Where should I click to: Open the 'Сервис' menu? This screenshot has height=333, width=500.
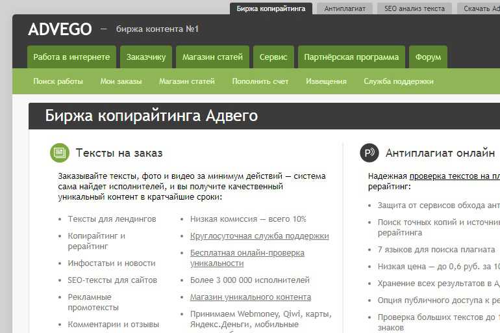[x=273, y=57]
